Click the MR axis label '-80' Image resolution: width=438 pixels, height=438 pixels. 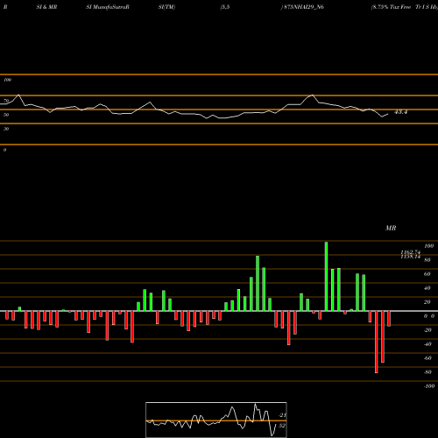pos(427,372)
